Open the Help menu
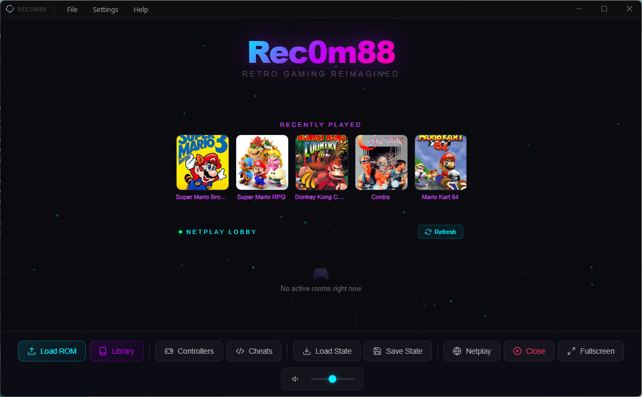Image resolution: width=642 pixels, height=397 pixels. [x=141, y=9]
